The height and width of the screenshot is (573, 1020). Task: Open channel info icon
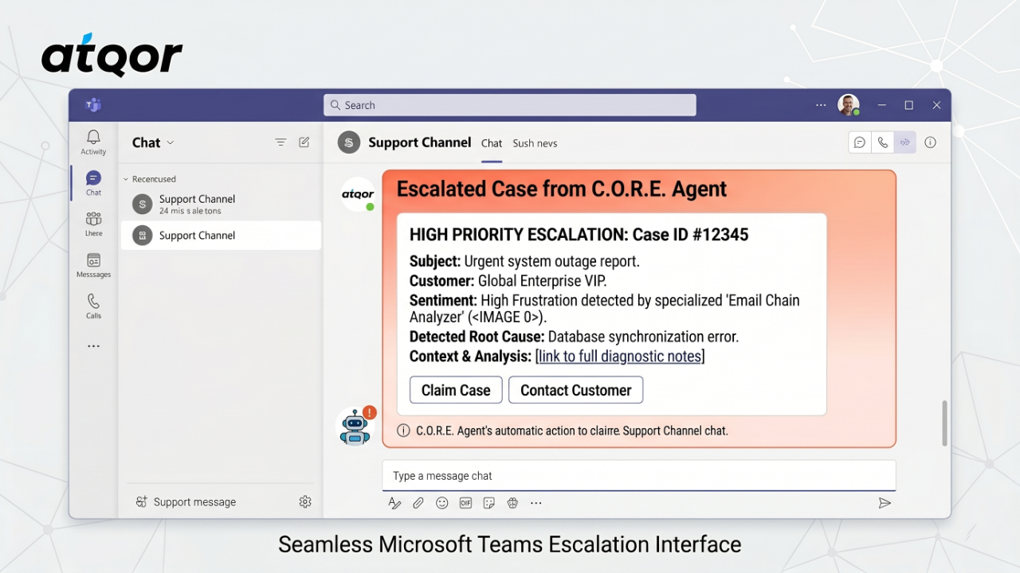click(x=930, y=142)
